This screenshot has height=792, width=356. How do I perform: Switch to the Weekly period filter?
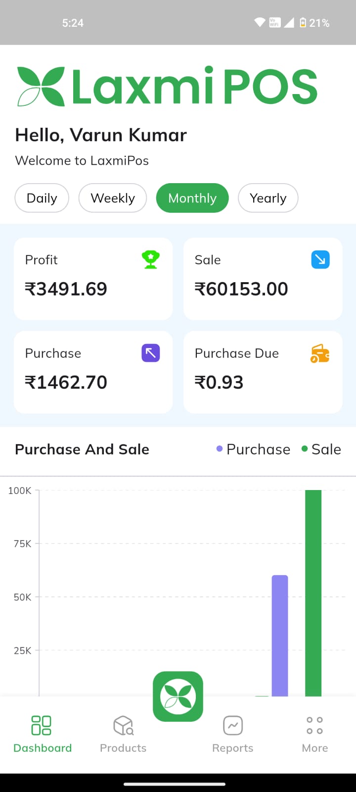pyautogui.click(x=113, y=198)
